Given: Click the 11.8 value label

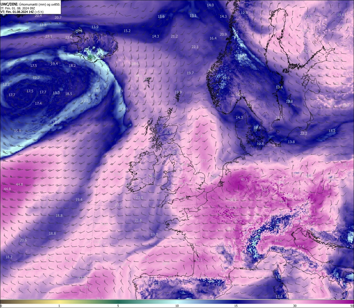Looking at the screenshot, I should [43, 25].
